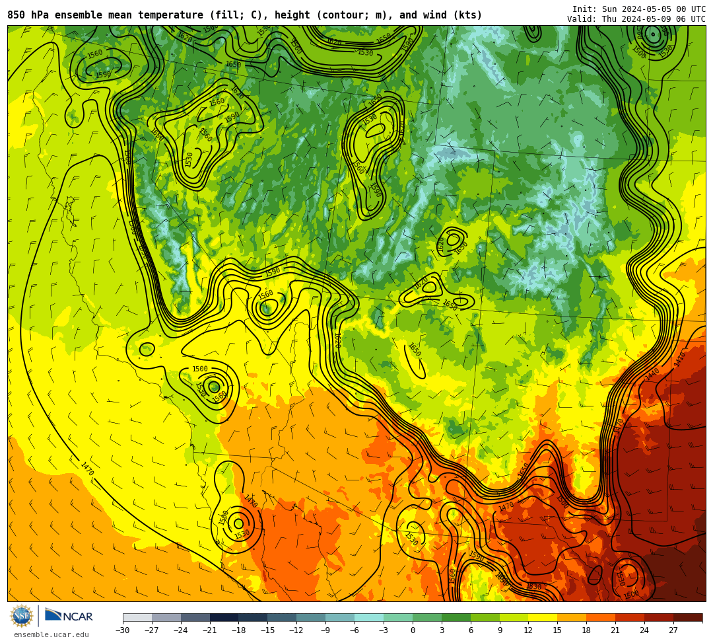Image resolution: width=713 pixels, height=643 pixels.
Task: Pick the colorbar swatch between 15 and 18
Action: (x=572, y=617)
